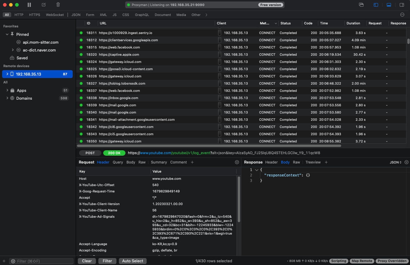Click the compose new request icon

pos(44,5)
